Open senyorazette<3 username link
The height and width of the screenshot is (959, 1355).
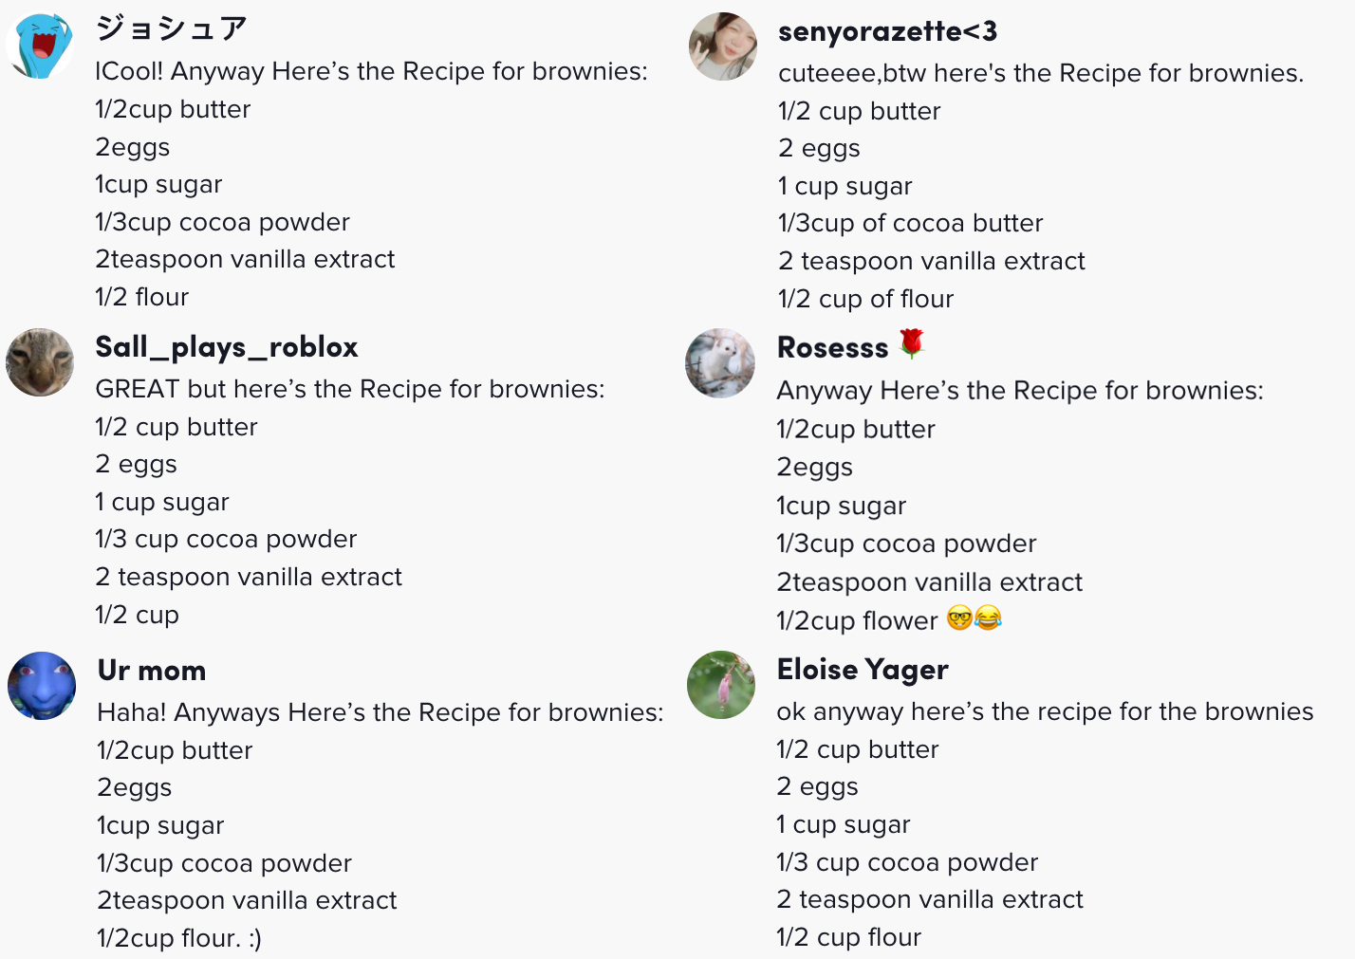point(887,31)
